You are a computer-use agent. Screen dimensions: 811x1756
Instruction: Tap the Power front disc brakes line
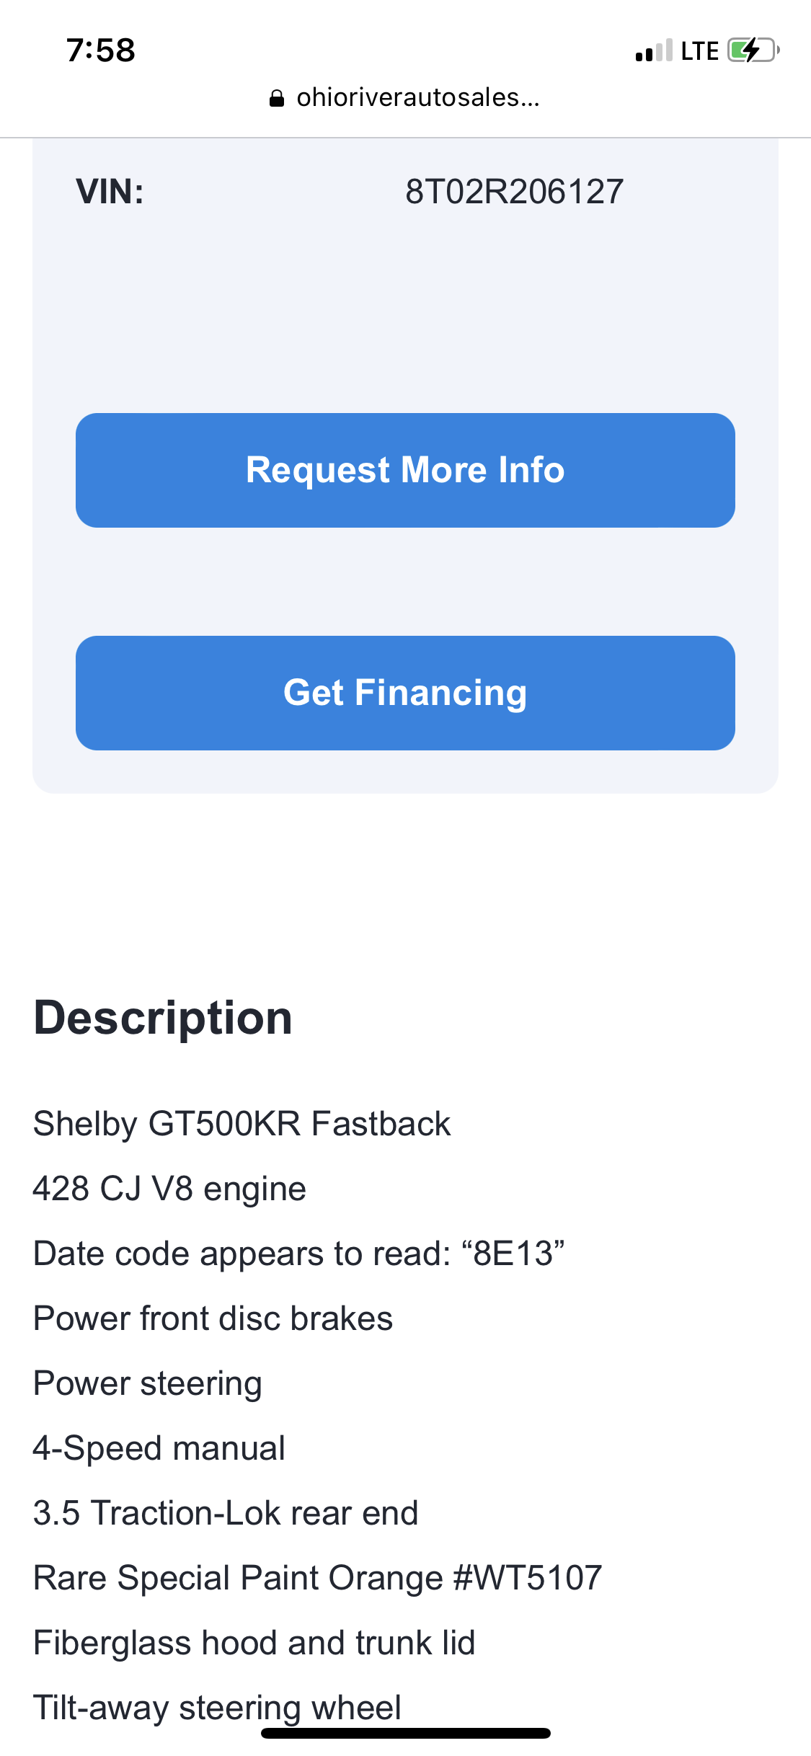(x=213, y=1318)
